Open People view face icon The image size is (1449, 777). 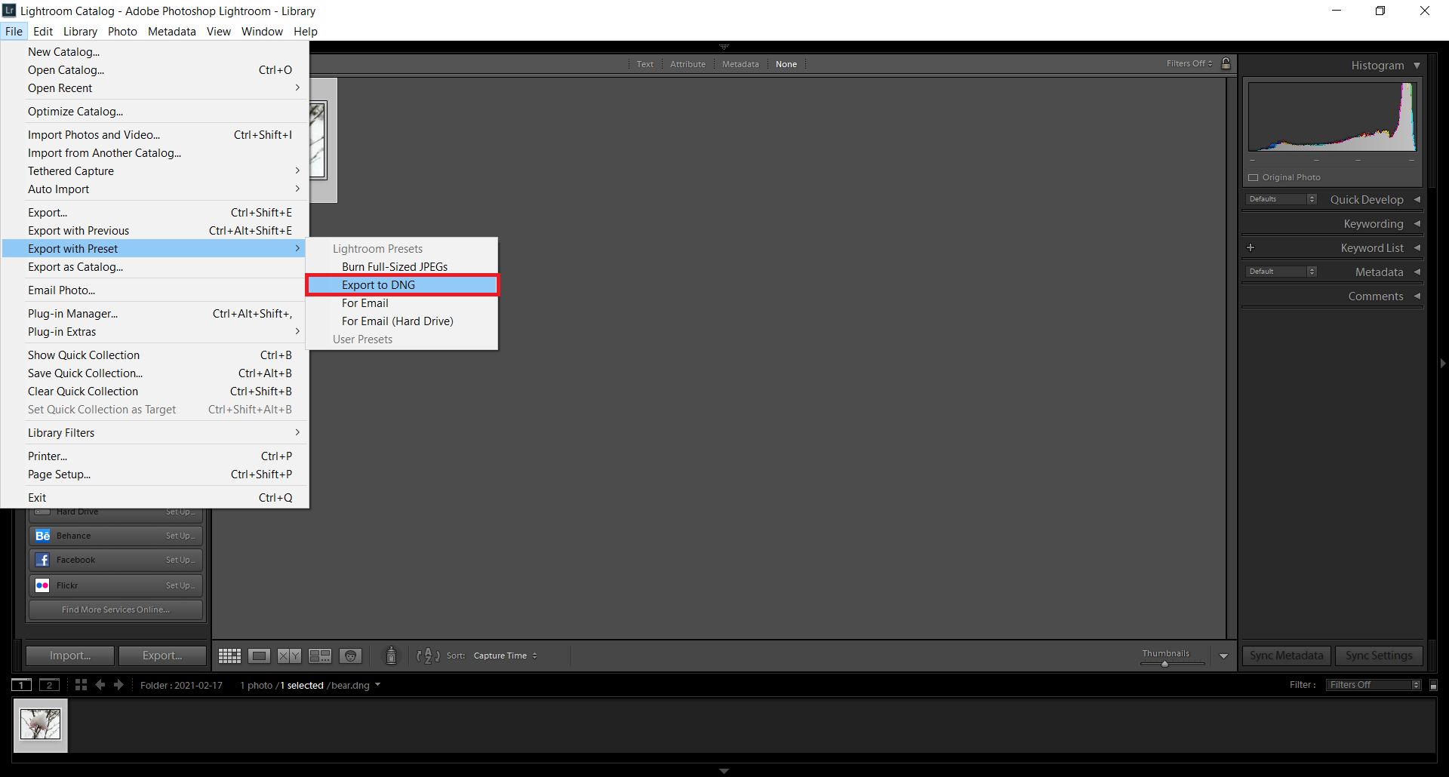coord(350,656)
